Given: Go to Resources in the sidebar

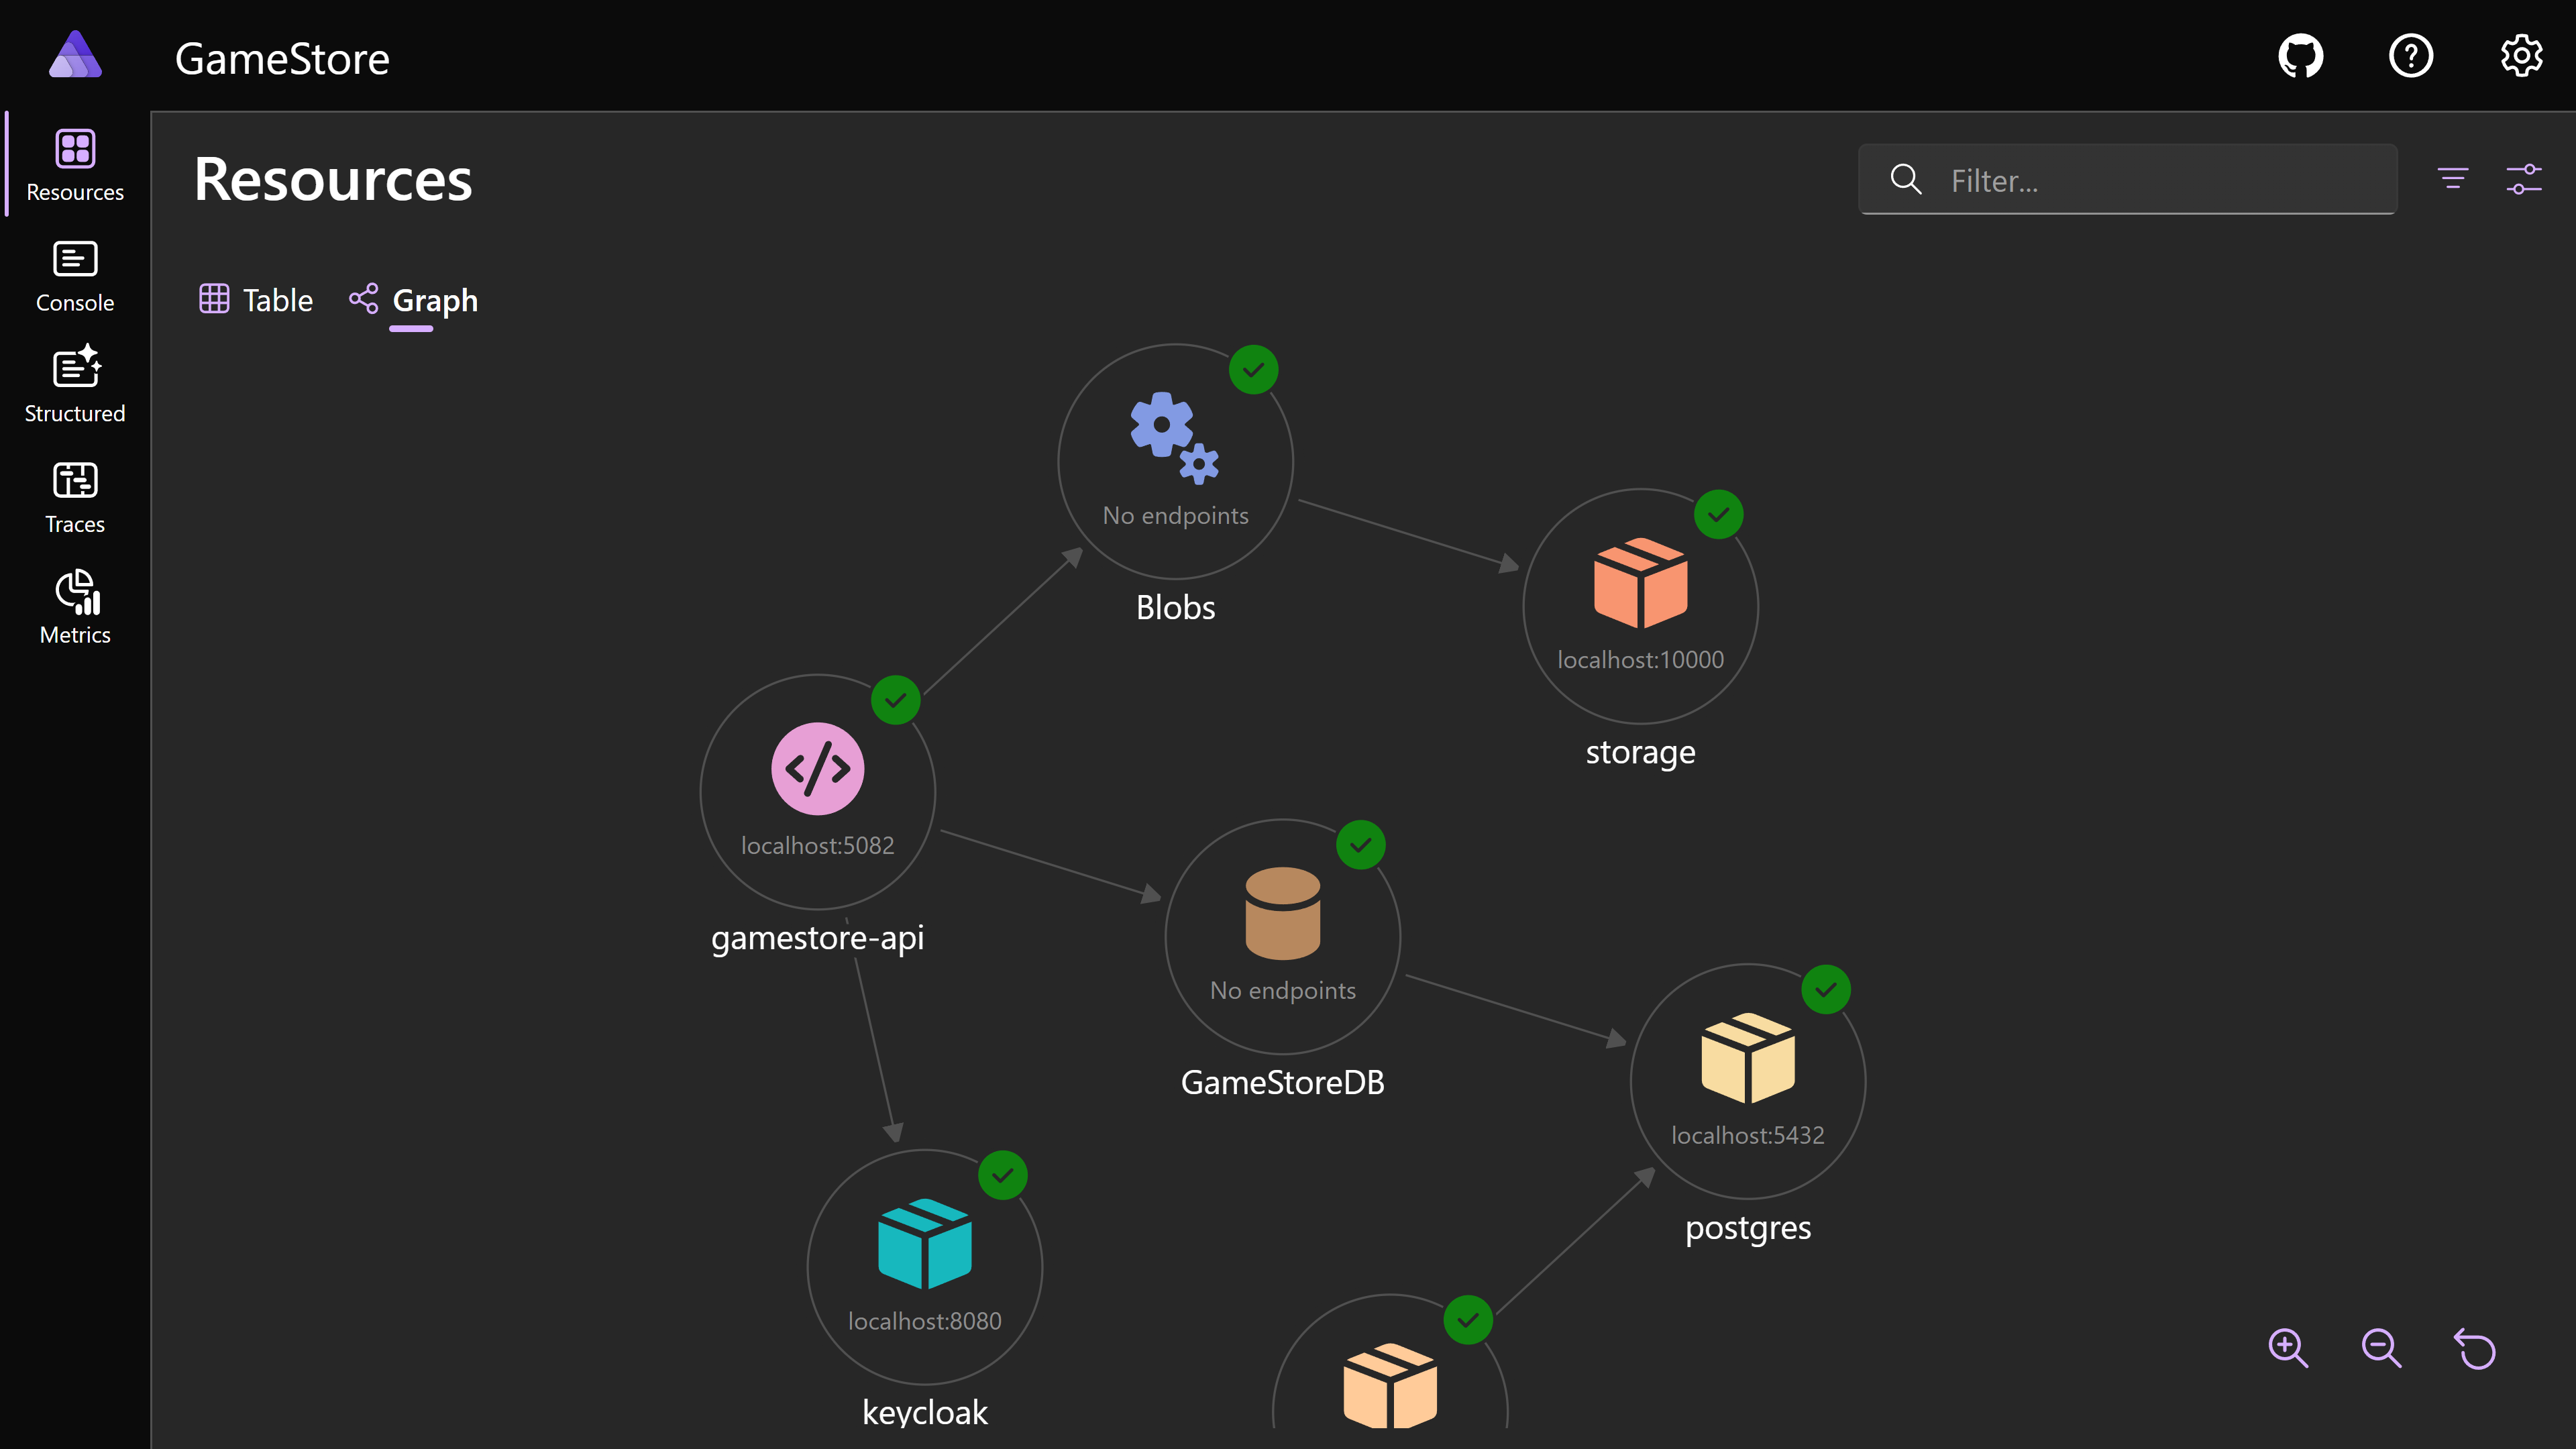Looking at the screenshot, I should [x=75, y=165].
